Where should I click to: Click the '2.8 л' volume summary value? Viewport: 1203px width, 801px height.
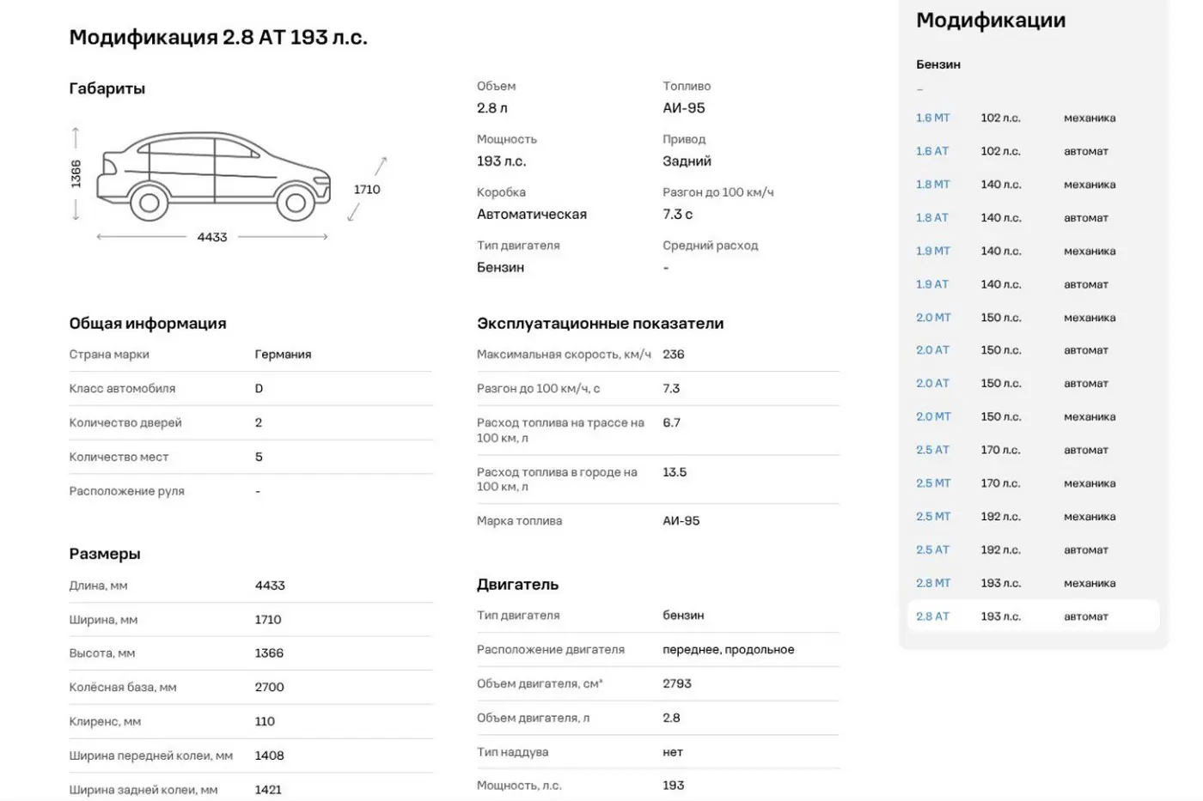click(492, 108)
